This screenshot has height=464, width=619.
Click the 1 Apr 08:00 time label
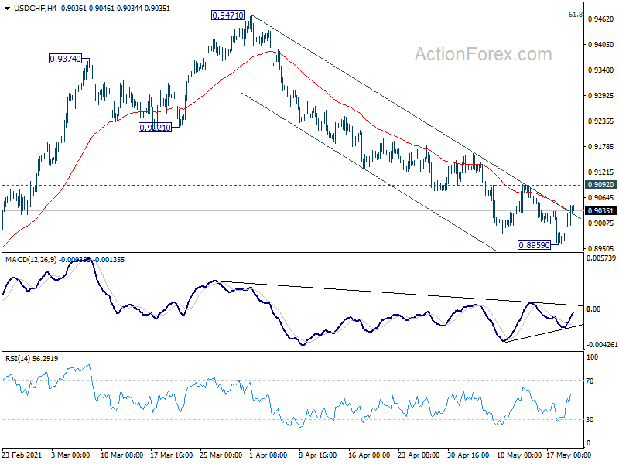(x=268, y=455)
